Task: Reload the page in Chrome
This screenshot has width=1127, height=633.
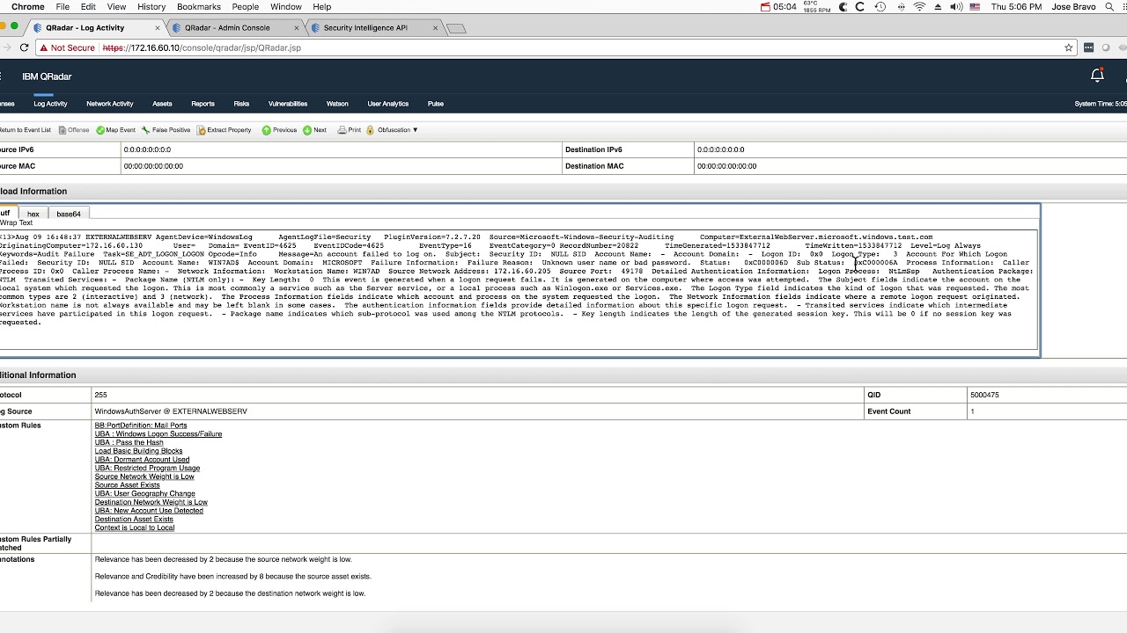Action: 24,47
